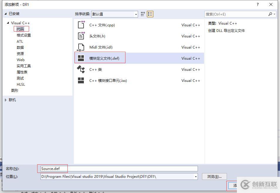Select ATL category in tree

coord(20,41)
